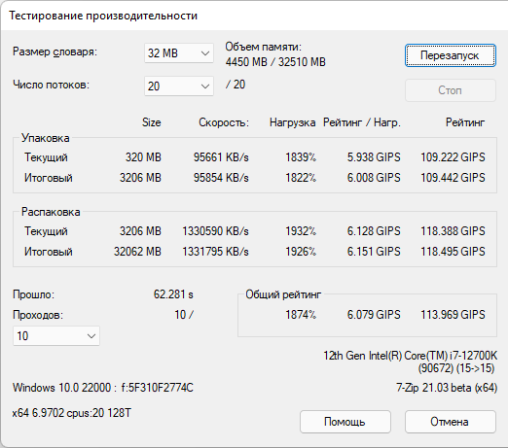This screenshot has height=448, width=508.
Task: Click unpacking total size 32062 MB
Action: 137,252
